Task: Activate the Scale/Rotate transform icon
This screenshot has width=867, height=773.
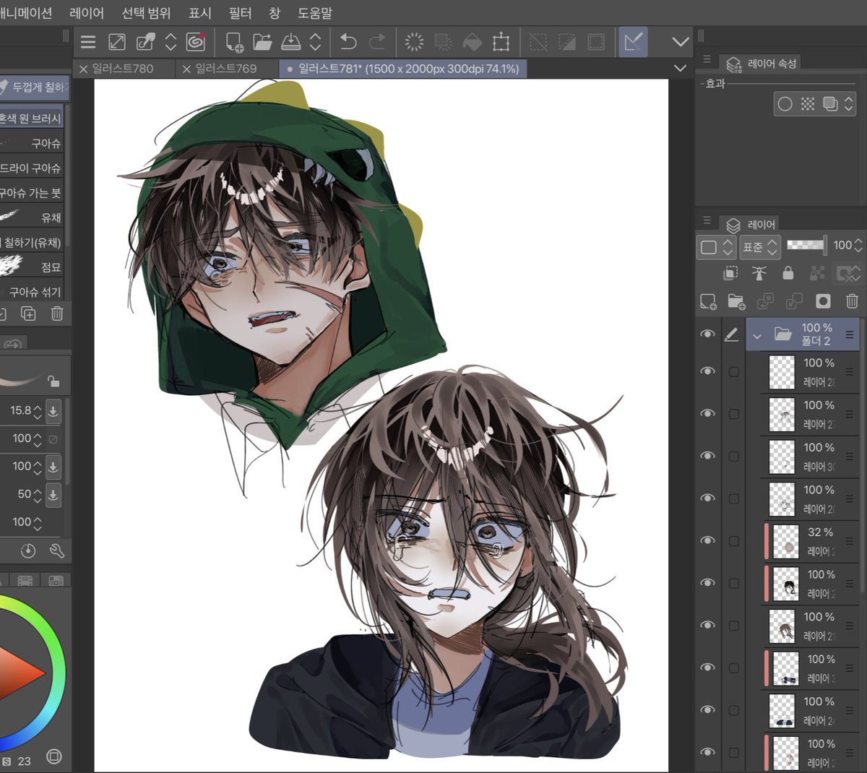Action: click(501, 43)
